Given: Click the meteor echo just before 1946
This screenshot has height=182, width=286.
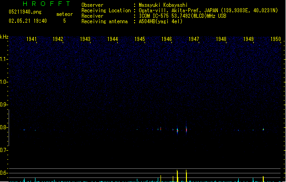Looking at the screenshot, I should 161,129.
